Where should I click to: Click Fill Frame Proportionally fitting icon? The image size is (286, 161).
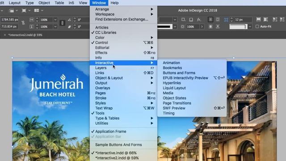[258, 19]
